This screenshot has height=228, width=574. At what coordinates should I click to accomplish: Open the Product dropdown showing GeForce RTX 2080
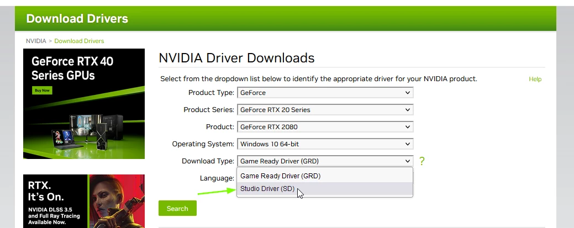[x=325, y=127]
